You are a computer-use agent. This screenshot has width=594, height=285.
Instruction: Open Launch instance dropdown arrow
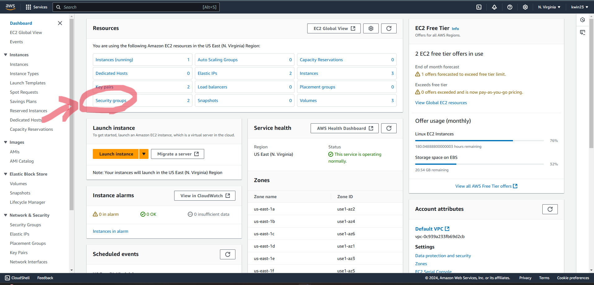(144, 154)
